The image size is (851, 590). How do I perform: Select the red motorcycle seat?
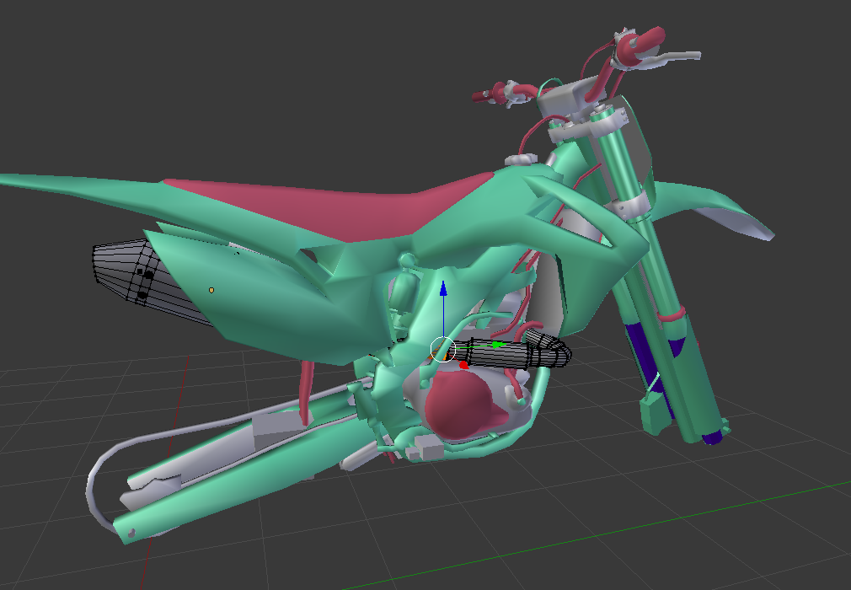(347, 209)
